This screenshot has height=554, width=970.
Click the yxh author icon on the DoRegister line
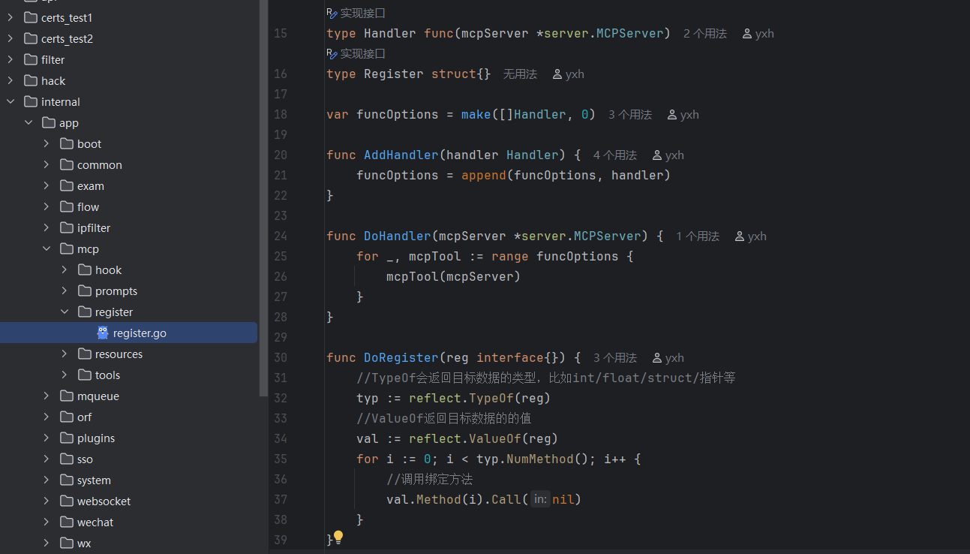pyautogui.click(x=657, y=358)
